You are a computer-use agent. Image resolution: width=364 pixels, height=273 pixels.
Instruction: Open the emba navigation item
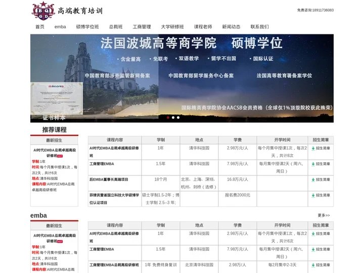tap(60, 27)
